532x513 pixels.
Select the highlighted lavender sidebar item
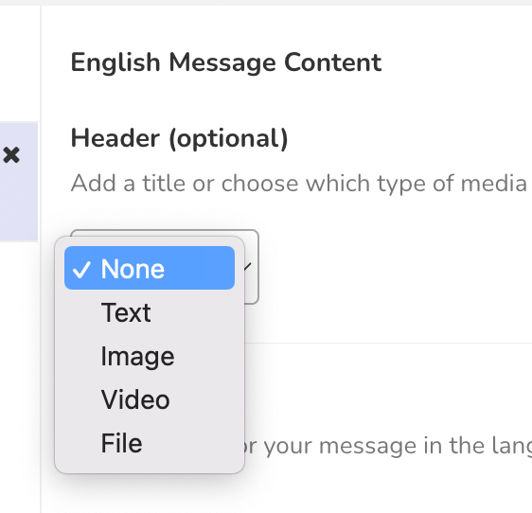pyautogui.click(x=19, y=182)
